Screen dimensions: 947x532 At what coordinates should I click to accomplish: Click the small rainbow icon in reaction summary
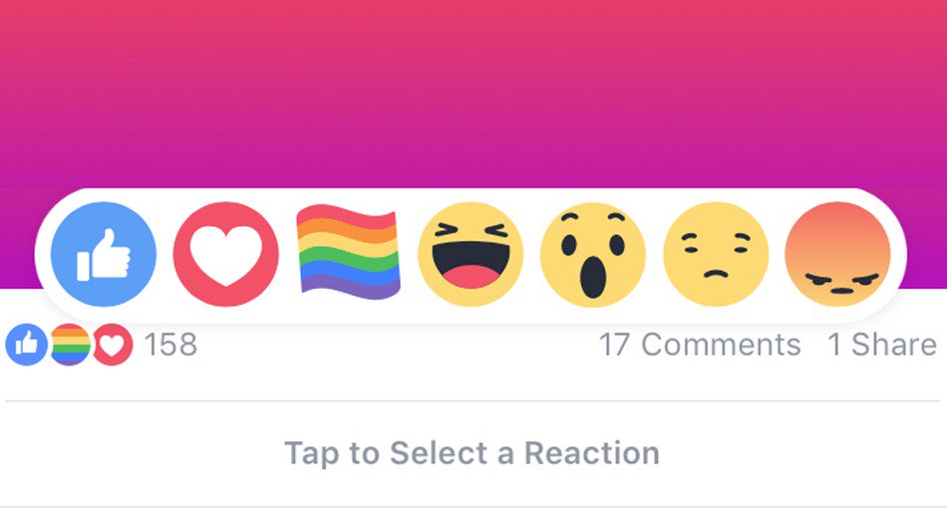pyautogui.click(x=70, y=345)
